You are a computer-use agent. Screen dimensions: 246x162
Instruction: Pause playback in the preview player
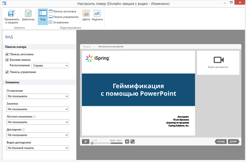pyautogui.click(x=86, y=141)
